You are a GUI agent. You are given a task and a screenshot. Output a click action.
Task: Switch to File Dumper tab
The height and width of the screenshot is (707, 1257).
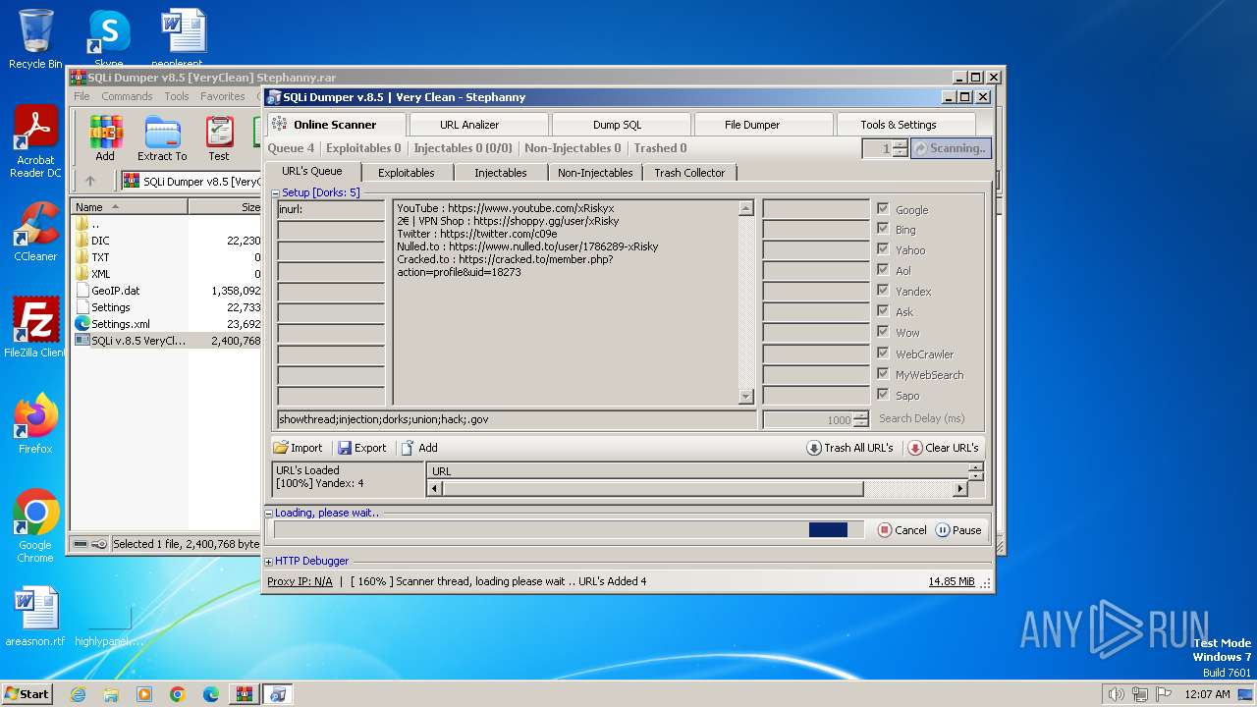coord(762,125)
